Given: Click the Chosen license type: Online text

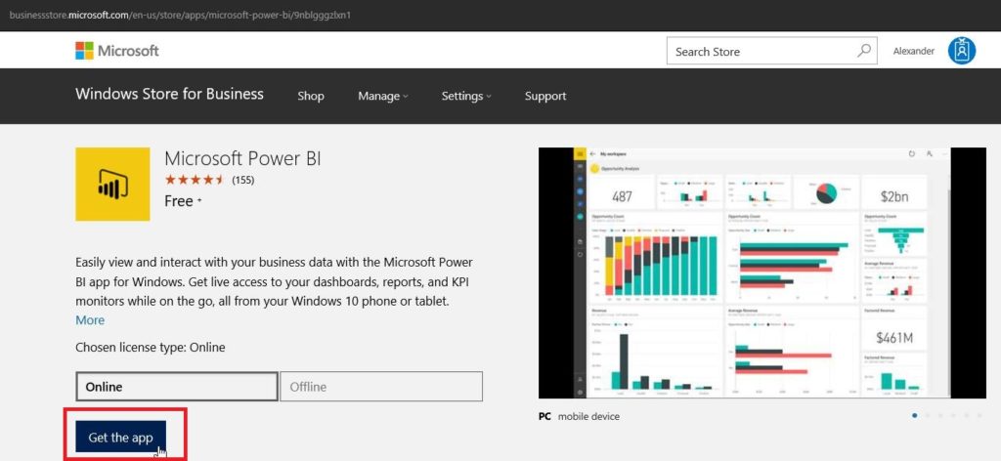Looking at the screenshot, I should [150, 348].
